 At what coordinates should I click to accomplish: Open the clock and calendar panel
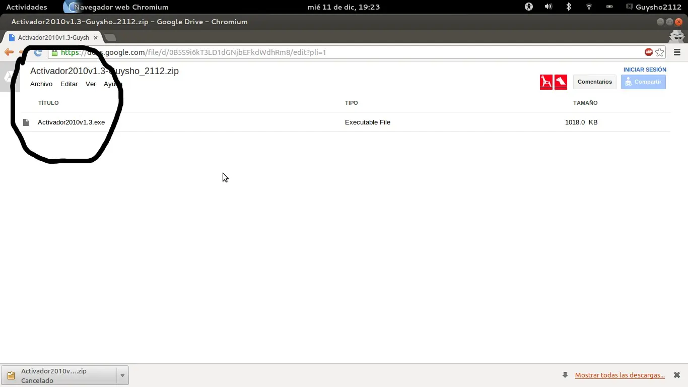[343, 7]
